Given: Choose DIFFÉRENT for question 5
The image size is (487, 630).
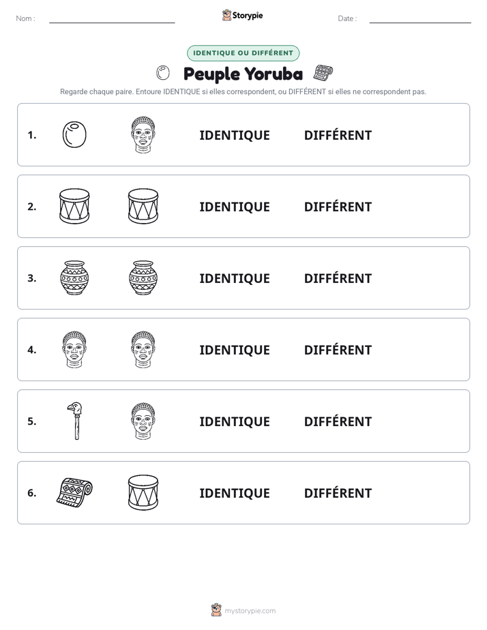Looking at the screenshot, I should (338, 421).
